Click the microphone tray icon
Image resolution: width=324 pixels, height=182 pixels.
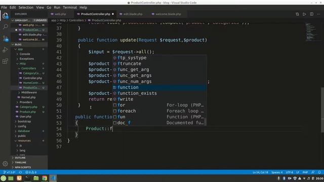click(278, 178)
